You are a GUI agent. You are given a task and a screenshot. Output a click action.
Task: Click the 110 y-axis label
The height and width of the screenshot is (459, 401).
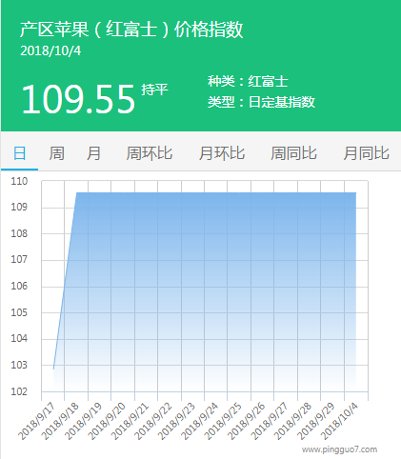tap(19, 181)
